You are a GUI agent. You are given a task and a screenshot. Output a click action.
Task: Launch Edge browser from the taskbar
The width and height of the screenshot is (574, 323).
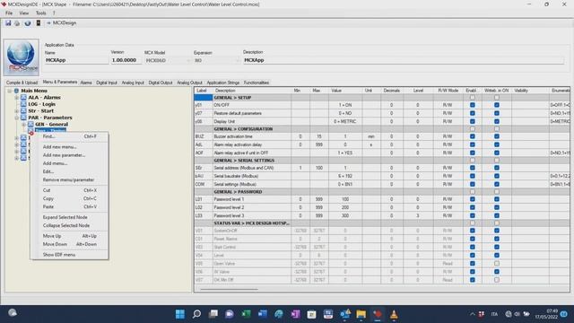(279, 314)
